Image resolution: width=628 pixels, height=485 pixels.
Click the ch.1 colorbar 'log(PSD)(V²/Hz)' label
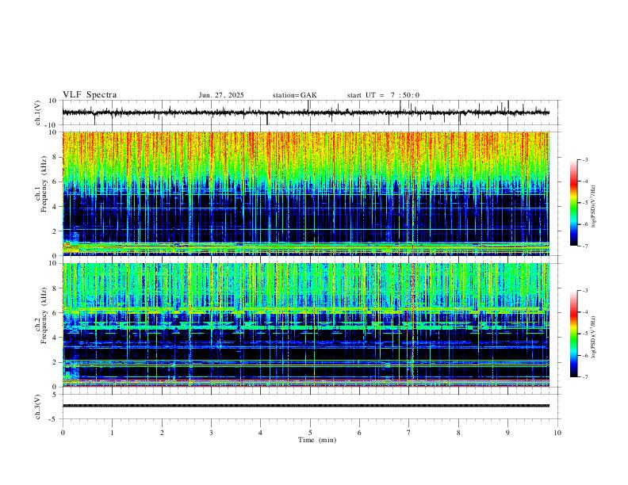594,206
